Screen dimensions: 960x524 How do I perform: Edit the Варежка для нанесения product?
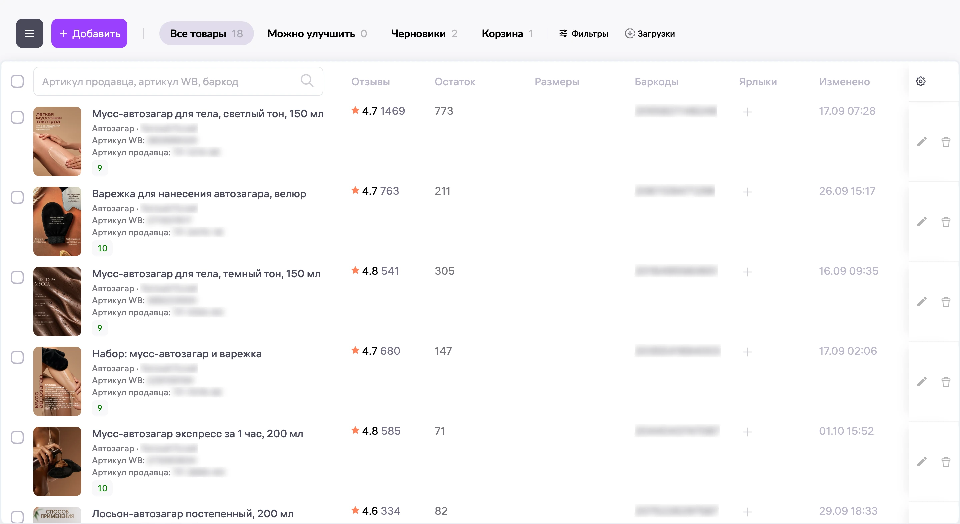[x=922, y=222]
